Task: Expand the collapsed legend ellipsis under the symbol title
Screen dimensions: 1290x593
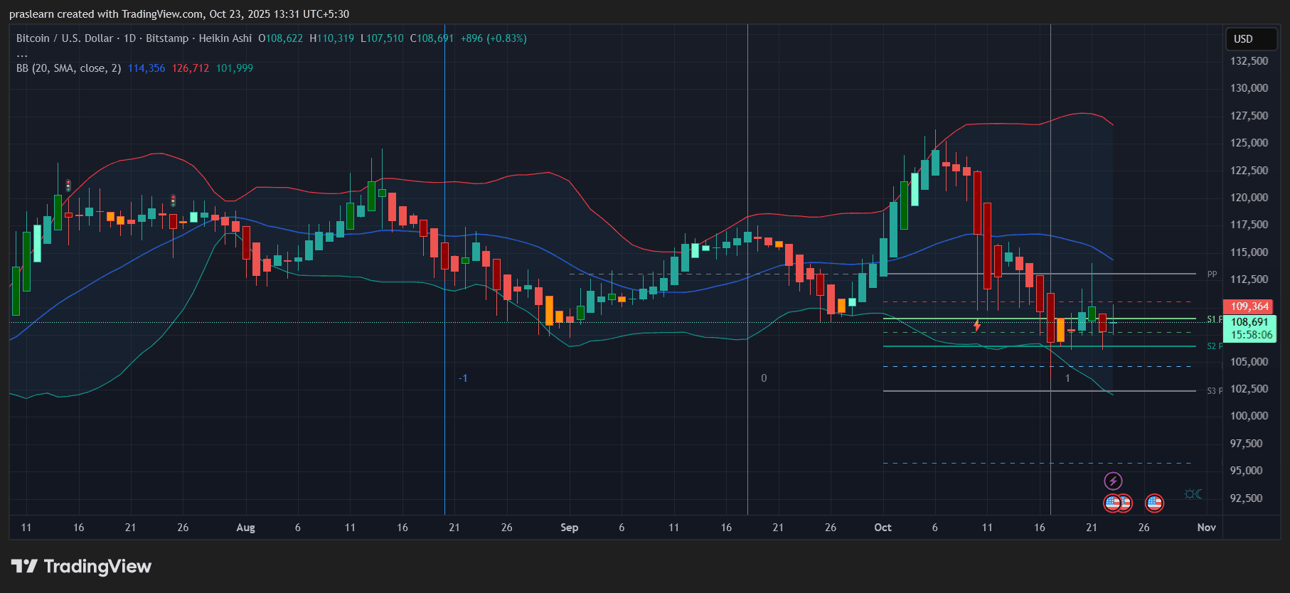Action: 22,54
